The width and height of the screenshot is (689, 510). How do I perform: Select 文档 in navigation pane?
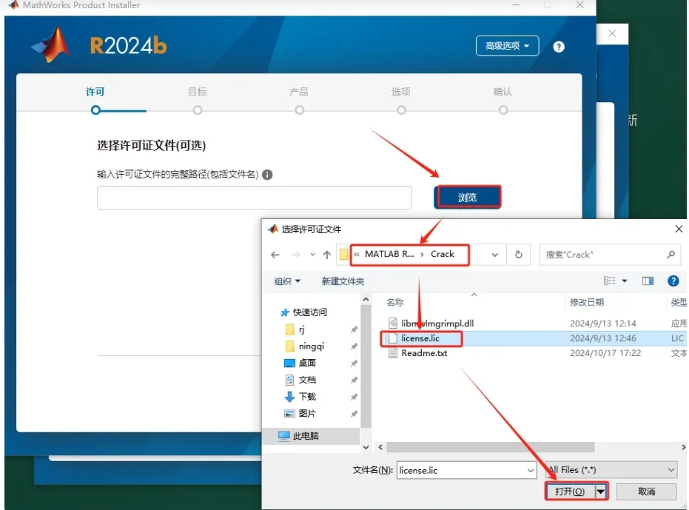coord(306,380)
